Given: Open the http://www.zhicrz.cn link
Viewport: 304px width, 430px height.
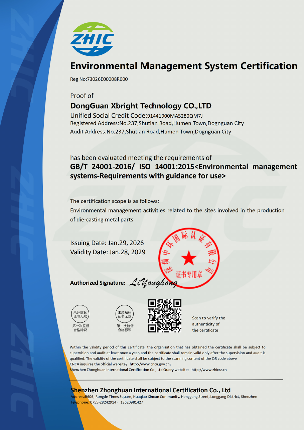Looking at the screenshot, I should click(x=209, y=370).
